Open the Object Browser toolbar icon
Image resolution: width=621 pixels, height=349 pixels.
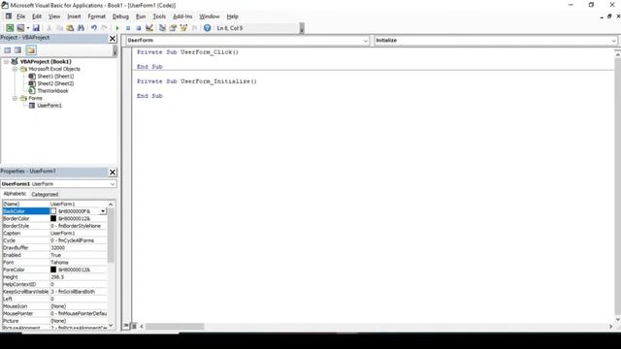tap(183, 28)
